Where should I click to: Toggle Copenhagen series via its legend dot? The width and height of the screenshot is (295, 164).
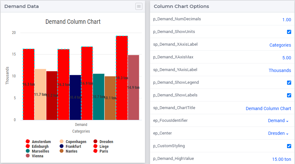[61, 141]
